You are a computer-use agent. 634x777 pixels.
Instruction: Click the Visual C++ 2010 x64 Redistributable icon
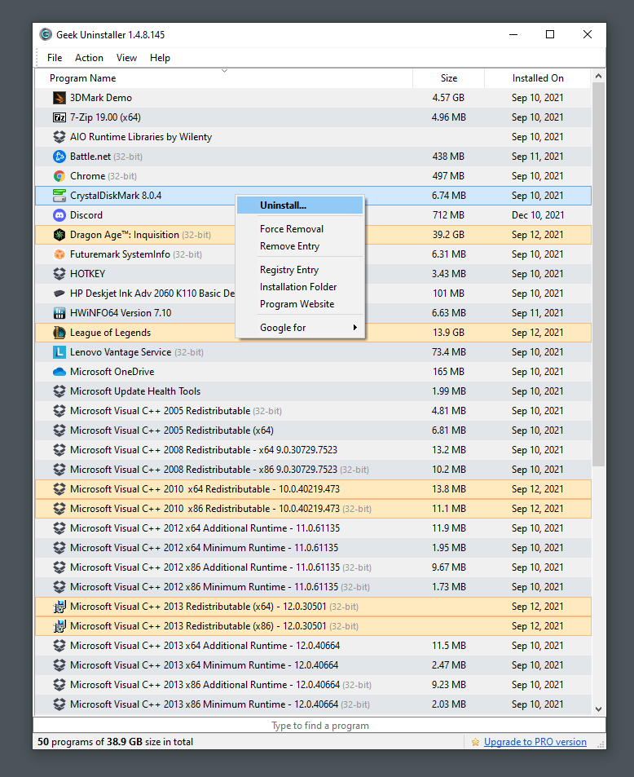tap(59, 489)
